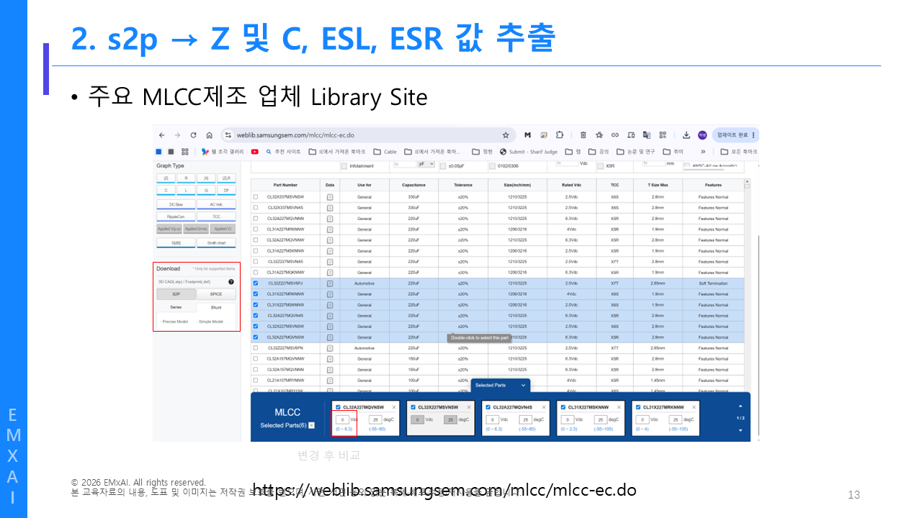Open the Gmail M extension icon
Screen dimensions: 922x518
[x=527, y=135]
